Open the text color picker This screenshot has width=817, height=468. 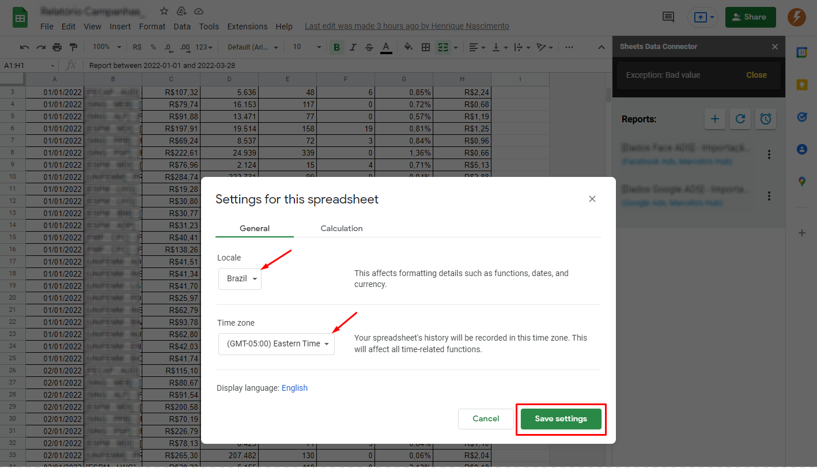386,47
